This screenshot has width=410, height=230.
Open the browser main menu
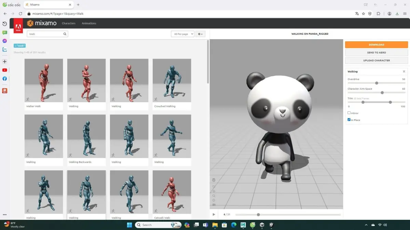(x=404, y=14)
